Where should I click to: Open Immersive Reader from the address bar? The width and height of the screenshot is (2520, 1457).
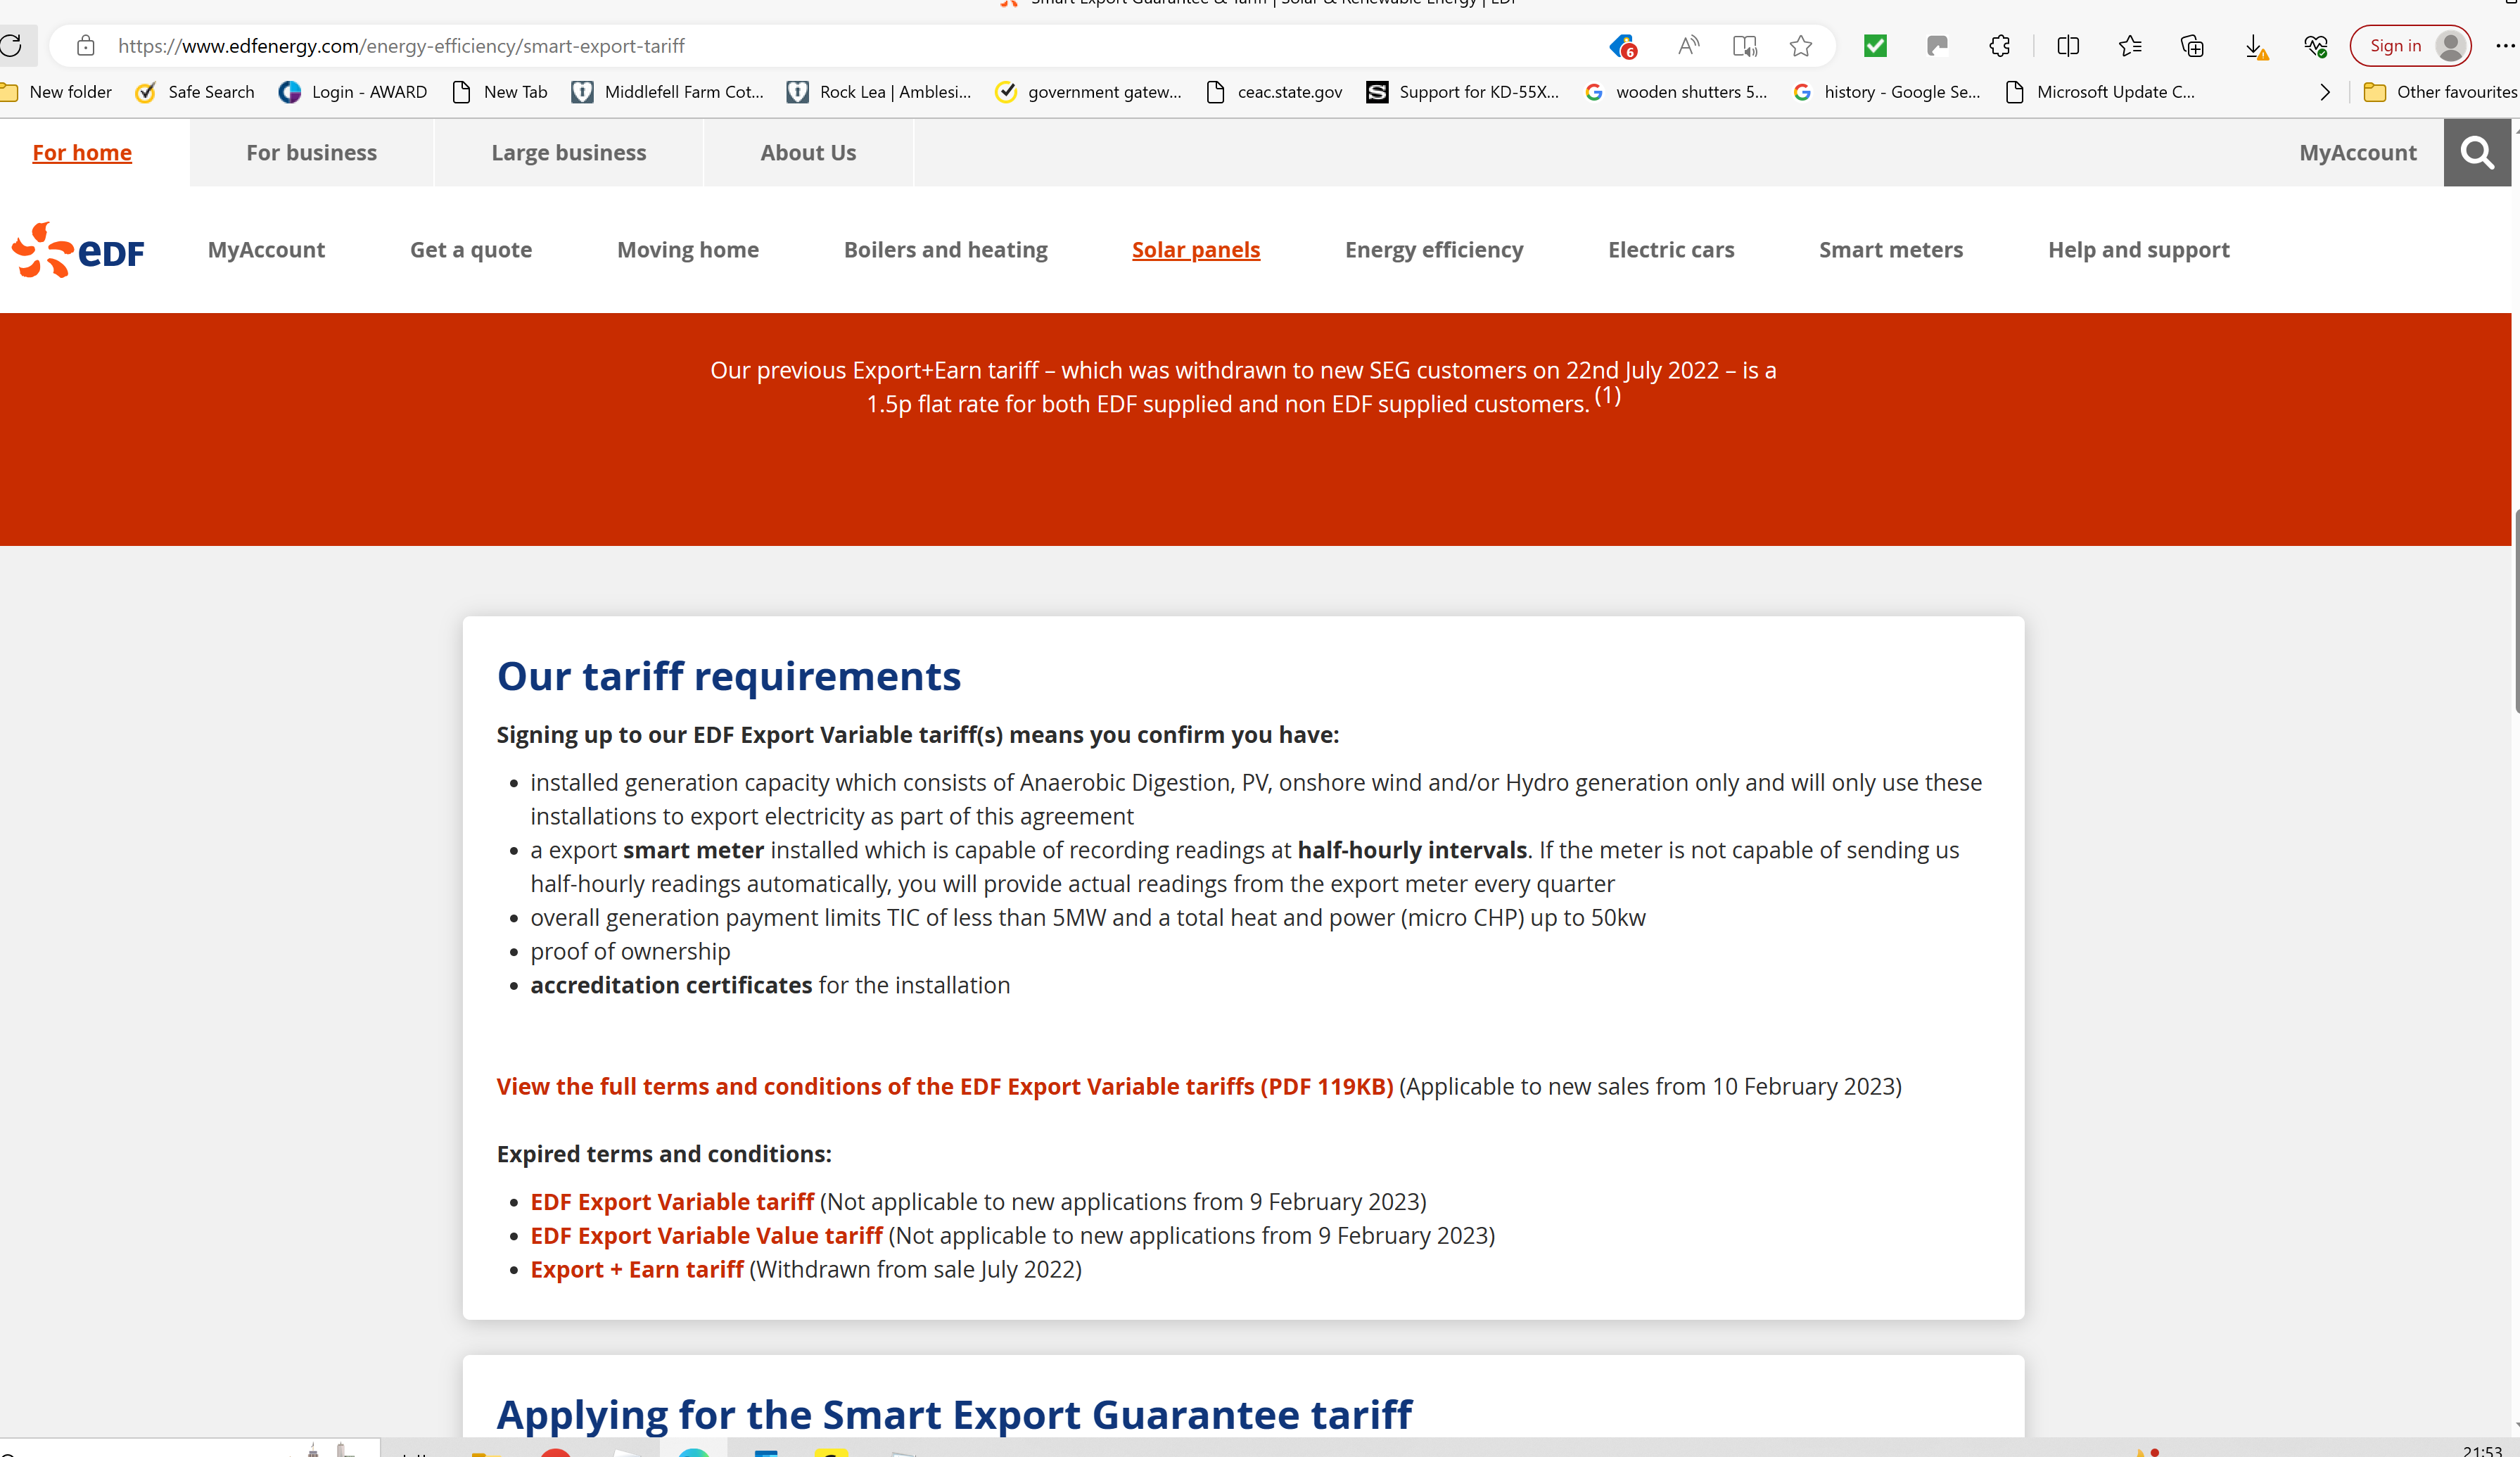(1745, 46)
